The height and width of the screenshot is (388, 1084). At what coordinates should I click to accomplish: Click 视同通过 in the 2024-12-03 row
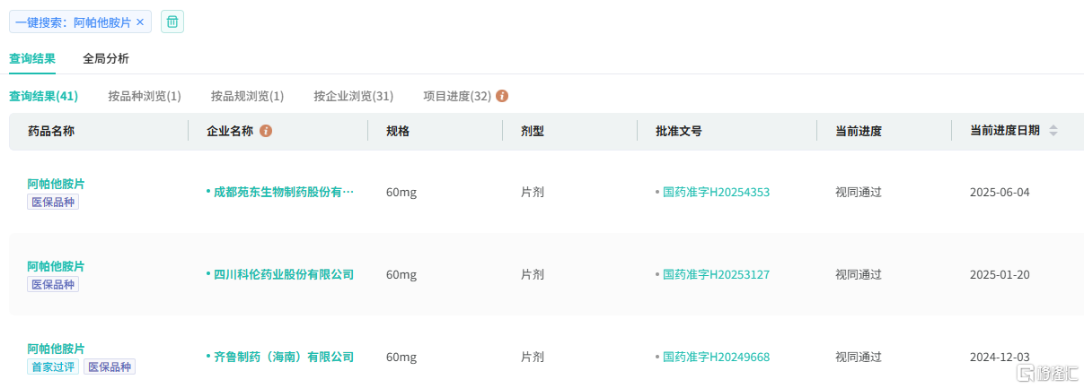pos(859,357)
